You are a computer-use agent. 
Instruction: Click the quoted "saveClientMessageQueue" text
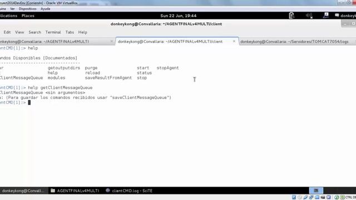pos(140,98)
